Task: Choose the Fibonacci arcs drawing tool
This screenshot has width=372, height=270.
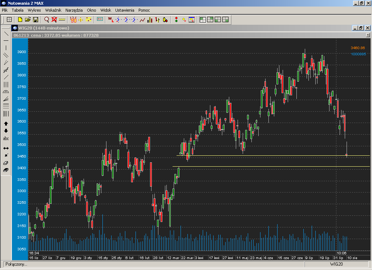Action: tap(6, 92)
